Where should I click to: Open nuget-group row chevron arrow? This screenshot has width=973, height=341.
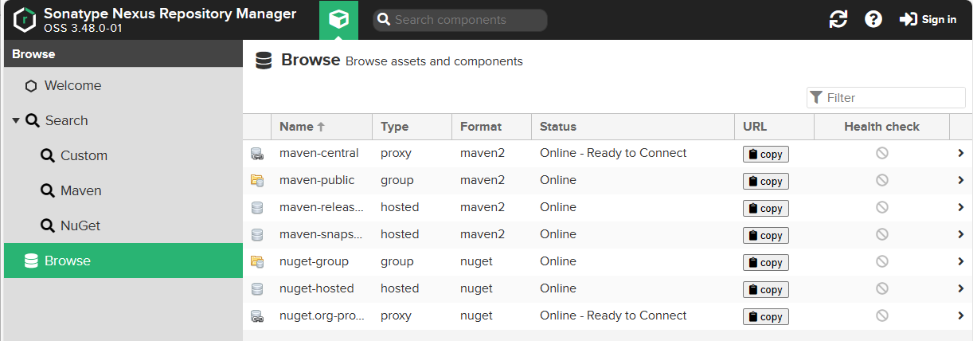pos(961,261)
